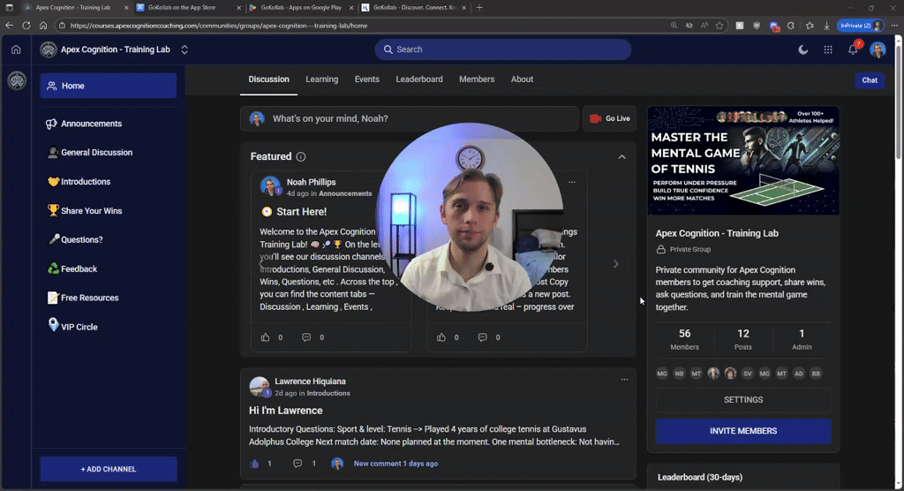Click the 12 Posts stat
Image resolution: width=904 pixels, height=491 pixels.
point(743,339)
